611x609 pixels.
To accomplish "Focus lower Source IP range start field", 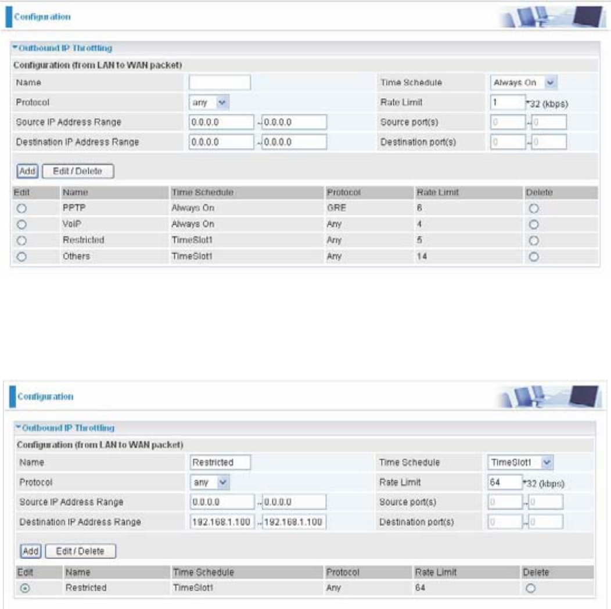I will click(x=222, y=502).
